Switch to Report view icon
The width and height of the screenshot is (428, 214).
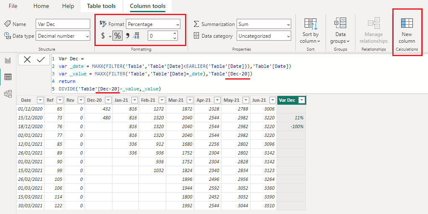point(8,60)
